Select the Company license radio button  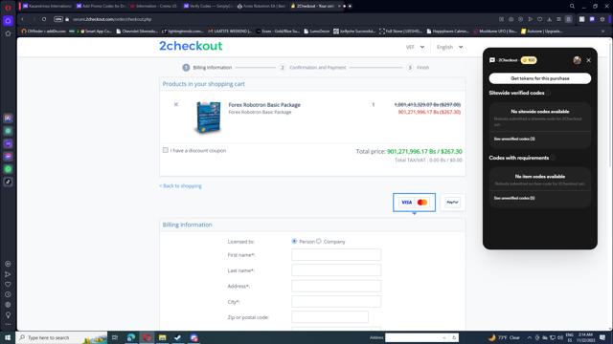(319, 241)
